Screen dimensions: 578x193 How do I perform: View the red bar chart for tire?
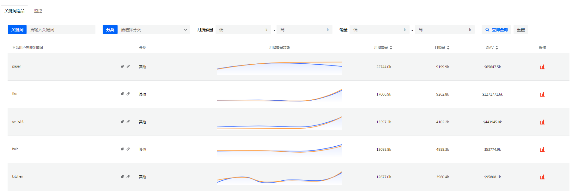pyautogui.click(x=542, y=94)
